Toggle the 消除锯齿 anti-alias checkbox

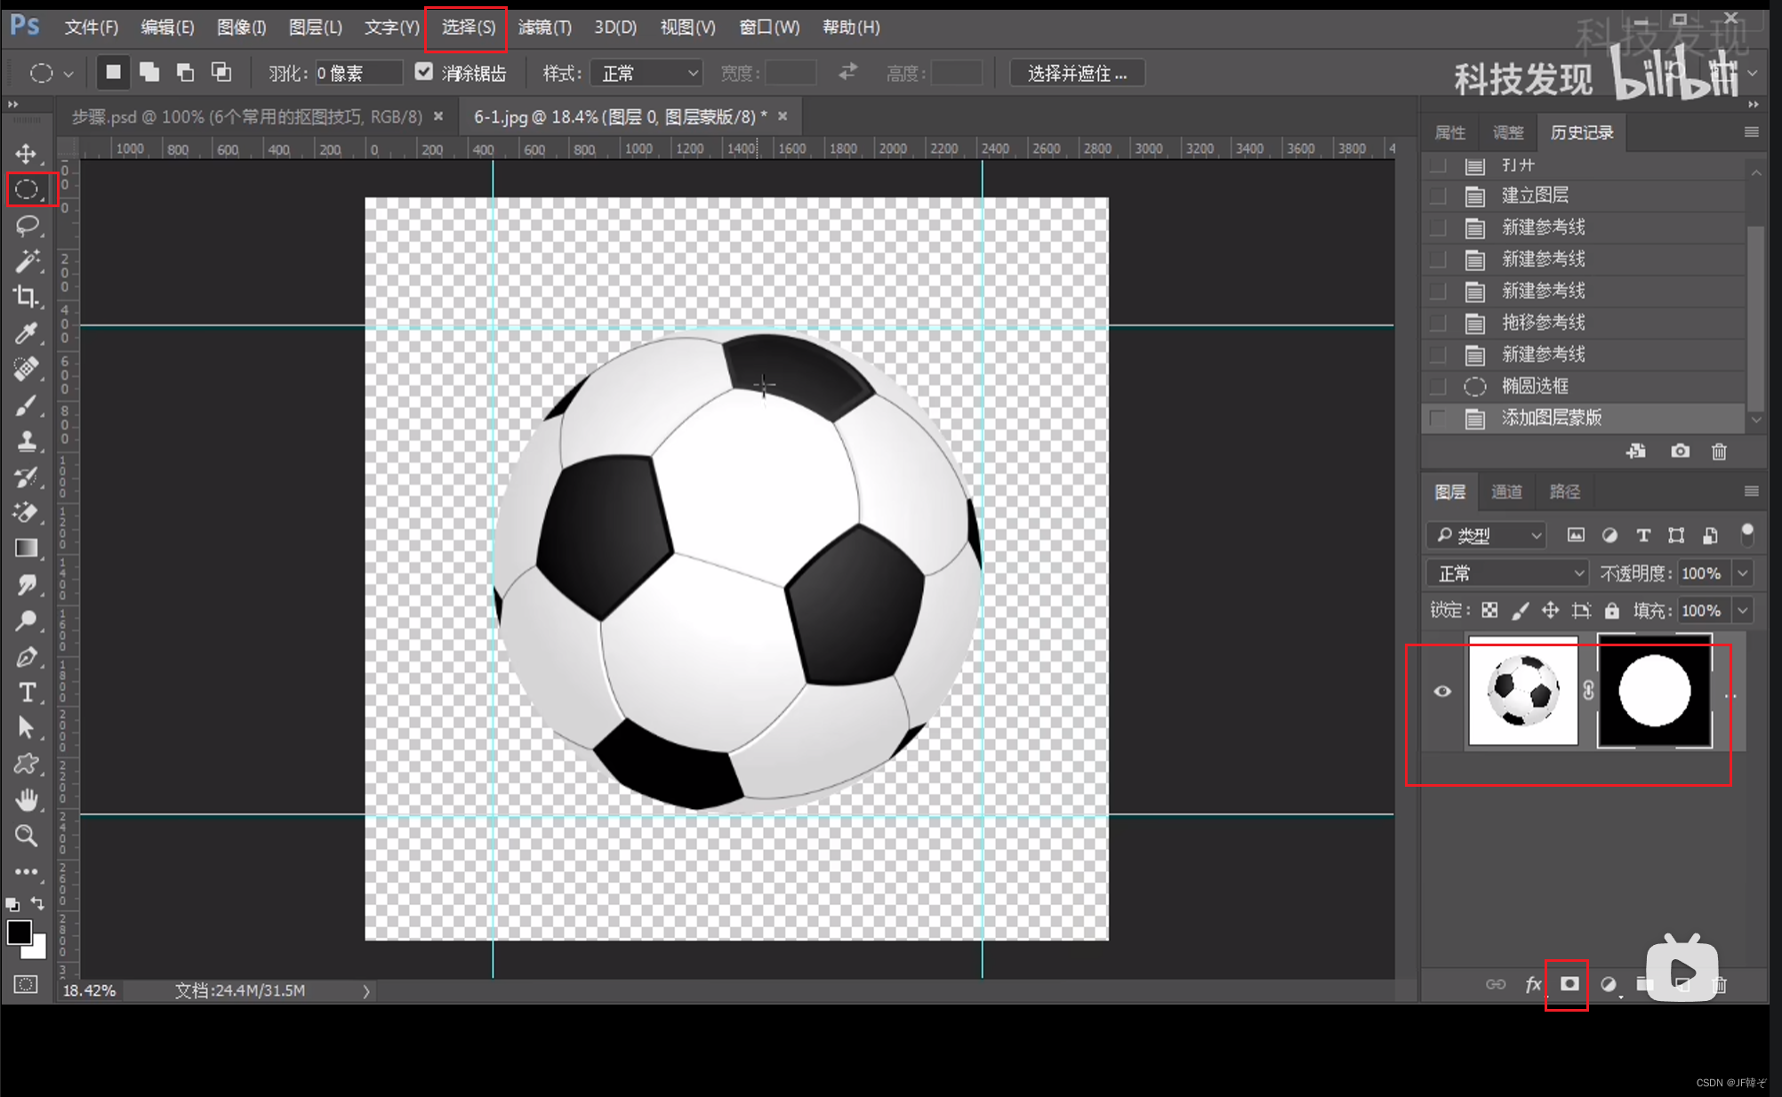tap(424, 73)
